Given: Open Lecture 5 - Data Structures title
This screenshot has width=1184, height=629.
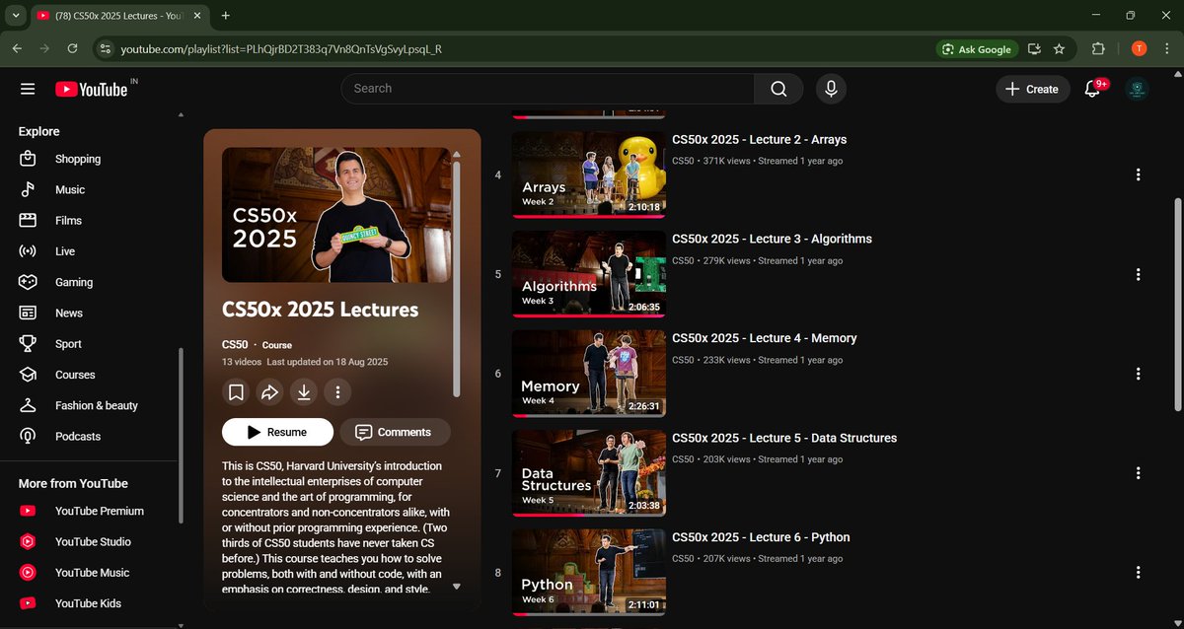Looking at the screenshot, I should point(784,438).
